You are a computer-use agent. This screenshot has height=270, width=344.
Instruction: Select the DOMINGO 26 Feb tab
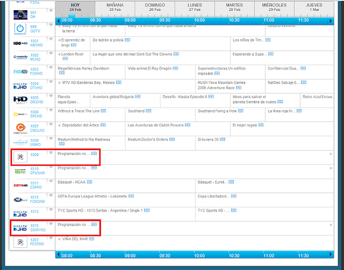tap(155, 7)
